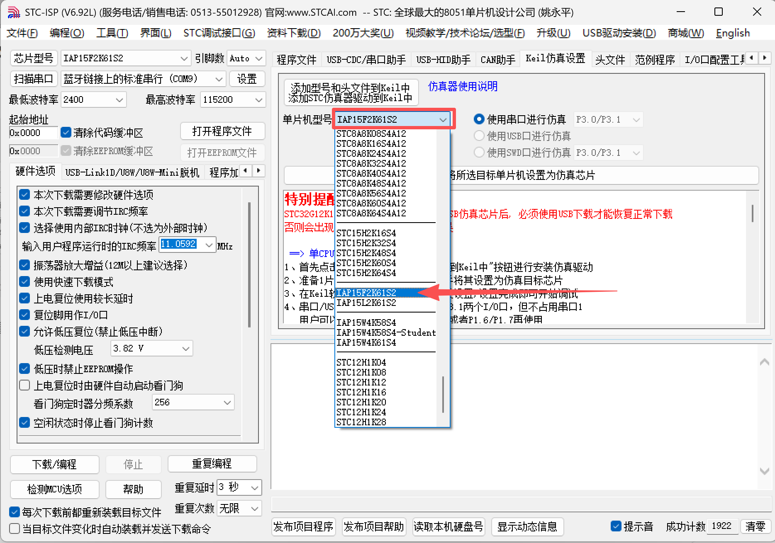775x543 pixels.
Task: Click 添加型号和头文件到Keil中 button
Action: coord(351,93)
